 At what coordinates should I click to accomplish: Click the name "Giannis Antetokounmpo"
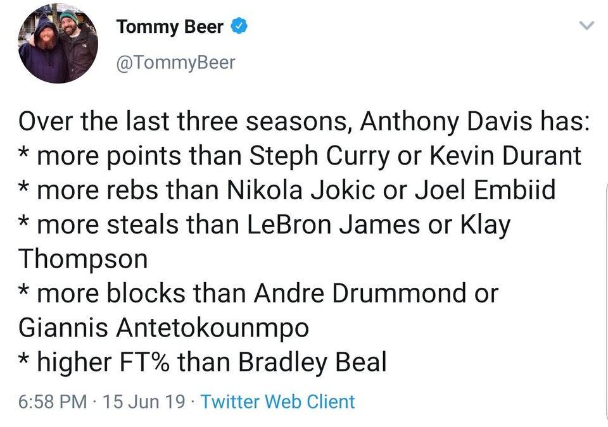[164, 328]
